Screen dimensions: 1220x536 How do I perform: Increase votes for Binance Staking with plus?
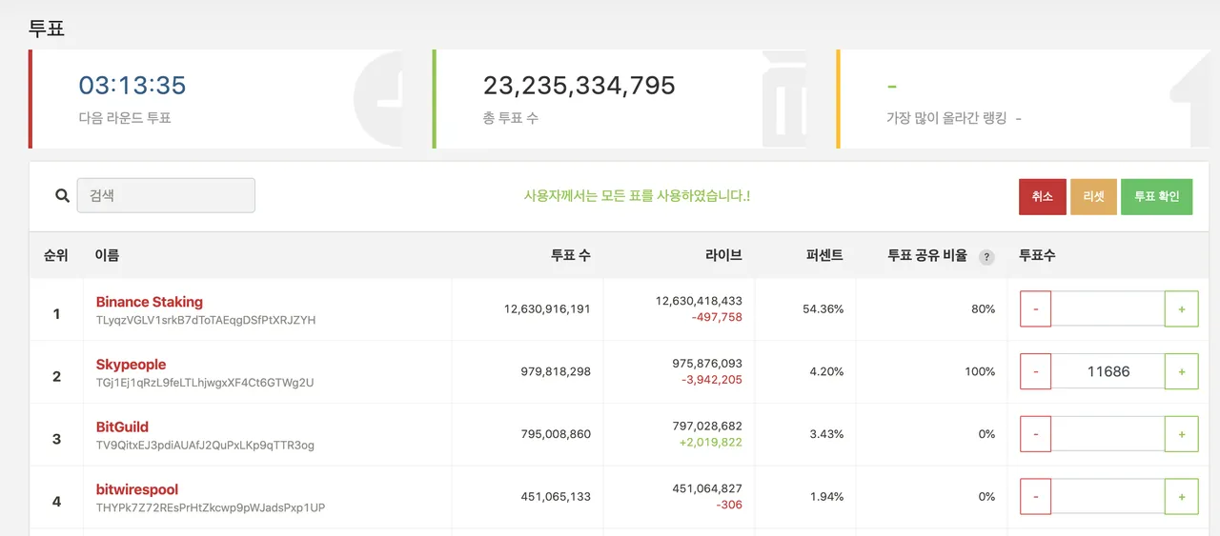tap(1182, 309)
